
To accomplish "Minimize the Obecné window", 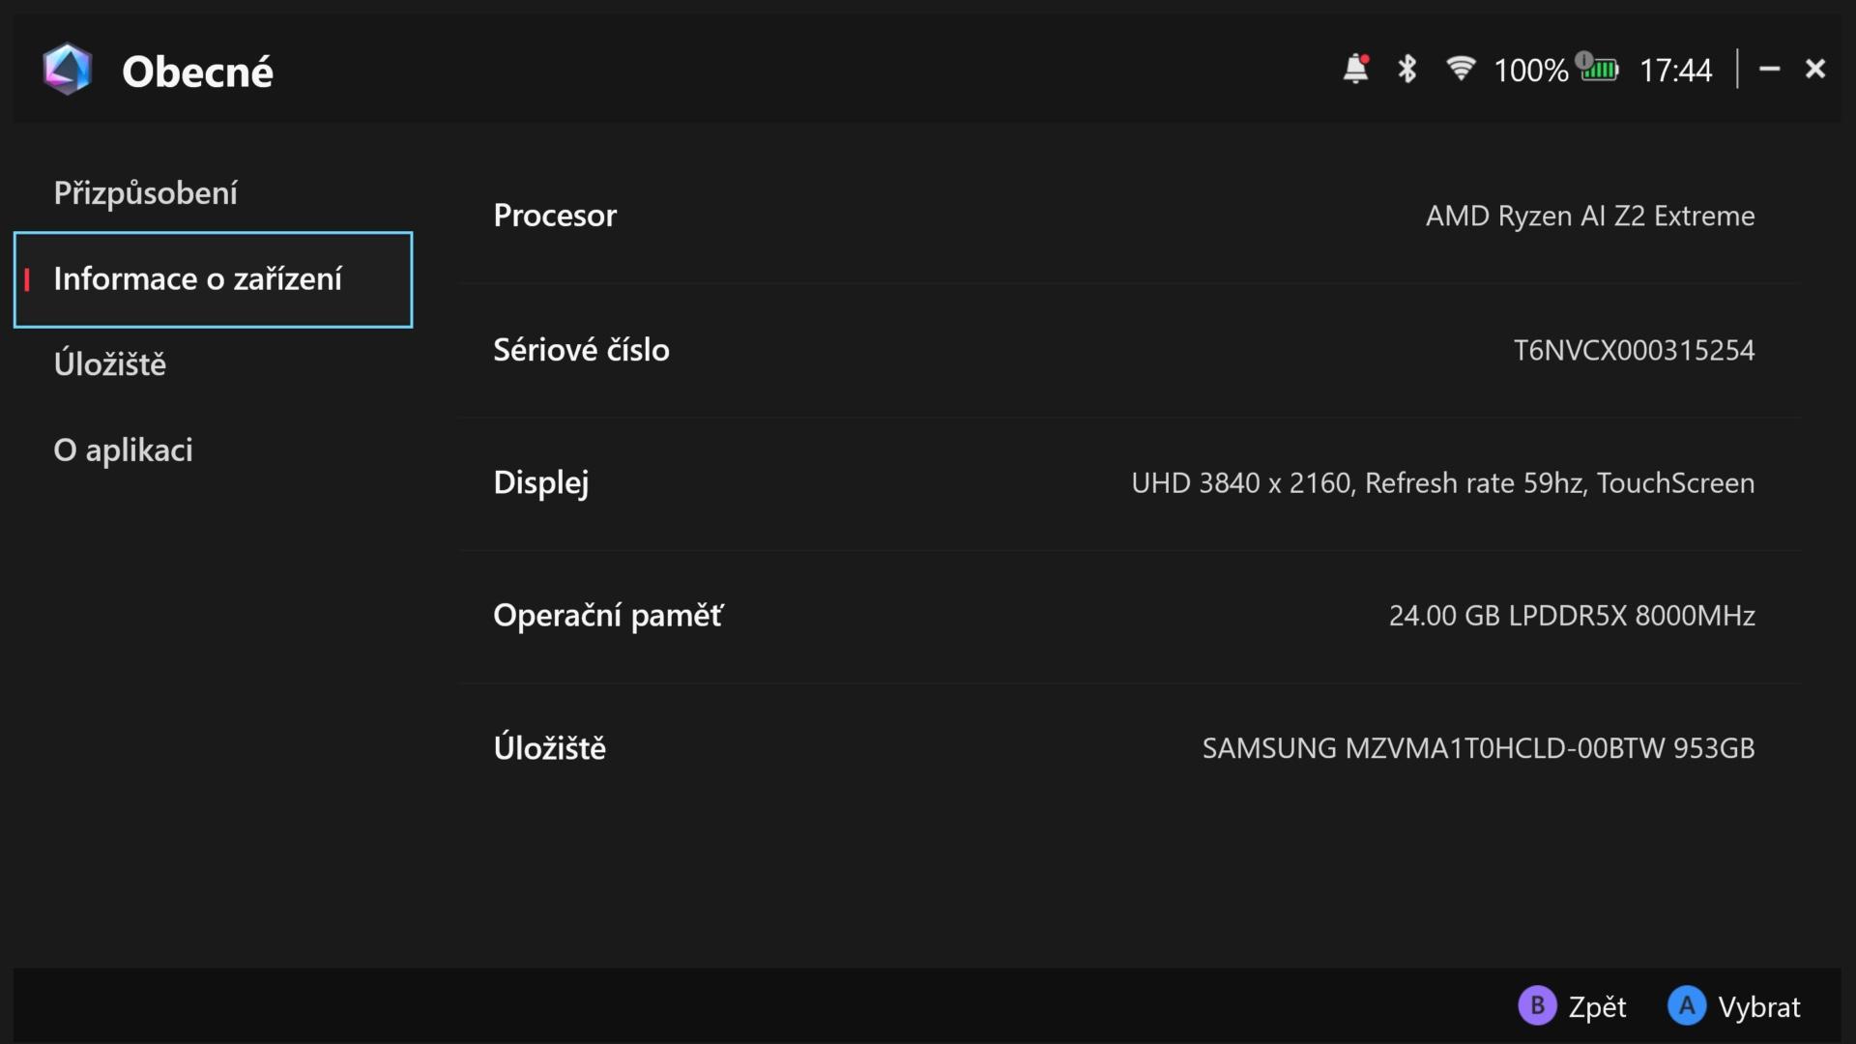I will click(x=1769, y=70).
